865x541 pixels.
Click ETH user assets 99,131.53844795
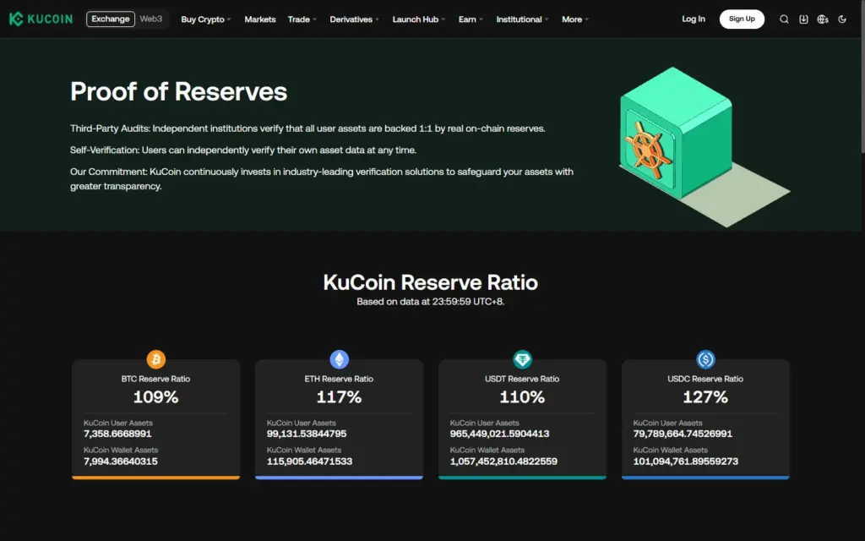click(x=307, y=434)
